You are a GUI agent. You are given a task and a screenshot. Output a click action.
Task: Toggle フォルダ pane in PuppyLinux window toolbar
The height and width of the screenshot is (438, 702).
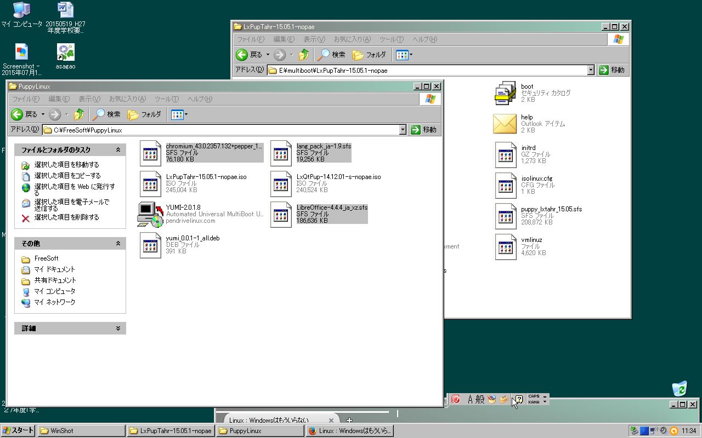click(144, 114)
